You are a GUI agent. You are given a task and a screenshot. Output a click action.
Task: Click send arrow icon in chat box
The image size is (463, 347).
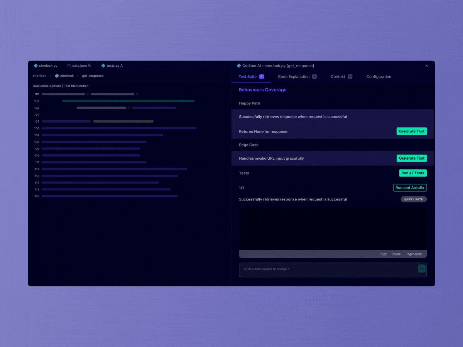click(x=421, y=268)
